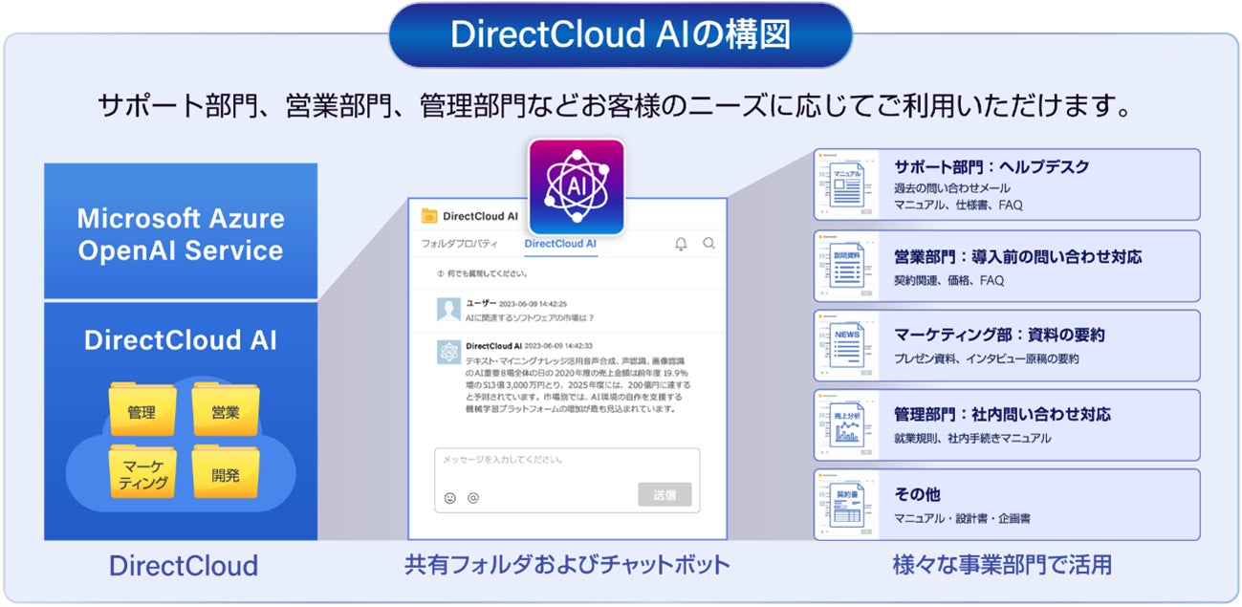Click the search magnifier icon in the chat panel
This screenshot has height=607, width=1242.
coord(709,244)
